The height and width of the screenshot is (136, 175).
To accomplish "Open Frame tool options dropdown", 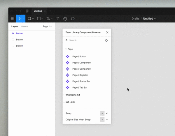I will click(x=33, y=19).
